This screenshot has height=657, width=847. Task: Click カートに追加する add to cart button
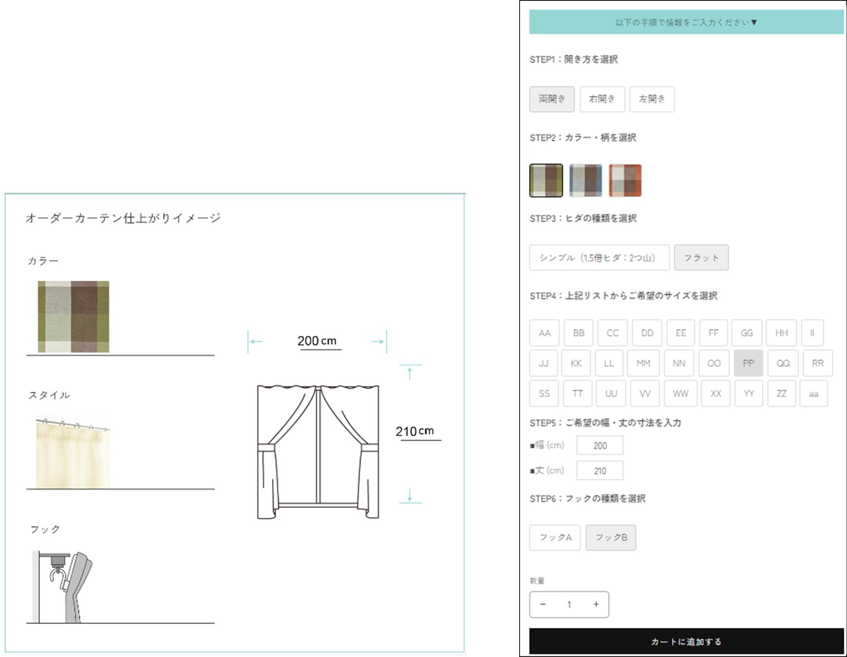pyautogui.click(x=686, y=641)
